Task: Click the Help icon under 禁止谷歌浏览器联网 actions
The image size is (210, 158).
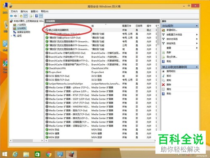Action: [x=163, y=94]
